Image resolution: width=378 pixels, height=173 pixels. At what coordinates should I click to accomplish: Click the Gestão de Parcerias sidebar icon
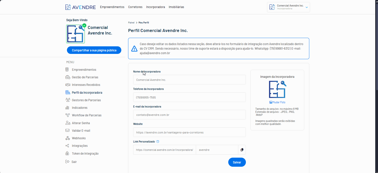coord(67,77)
